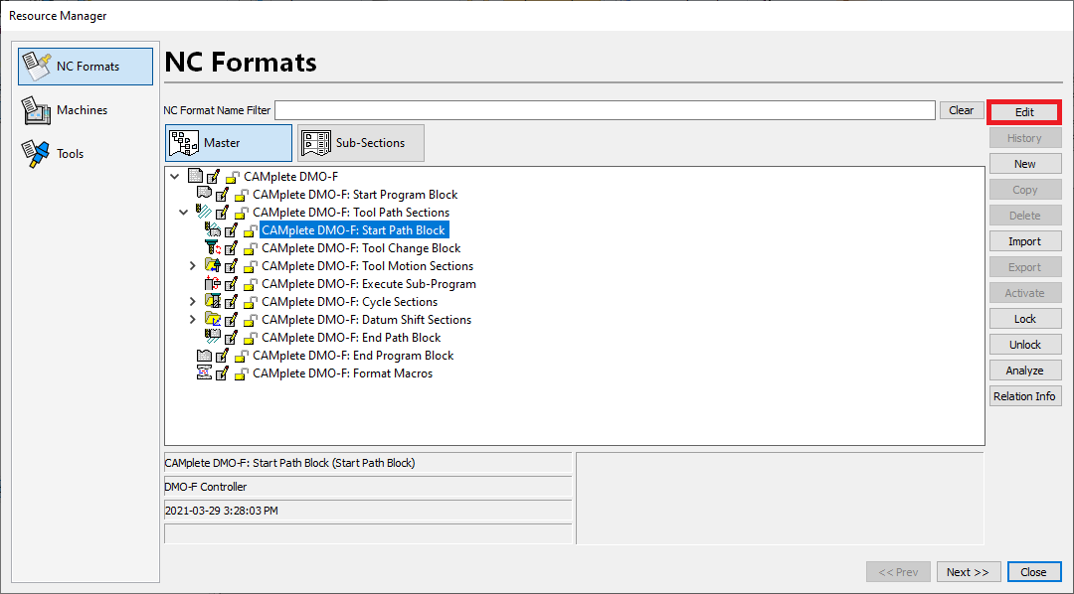Click the Edit button
The width and height of the screenshot is (1074, 594).
click(1025, 111)
